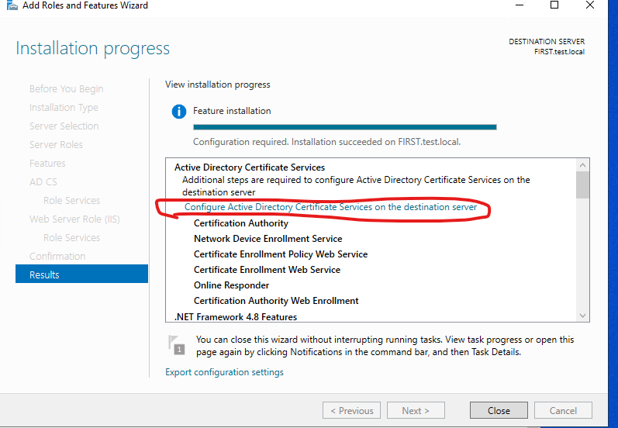Viewport: 618px width, 428px height.
Task: Select AD CS step in sidebar
Action: [x=43, y=181]
